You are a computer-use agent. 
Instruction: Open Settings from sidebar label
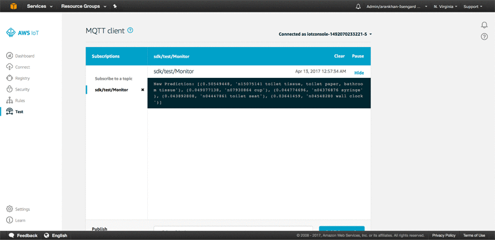tap(22, 209)
